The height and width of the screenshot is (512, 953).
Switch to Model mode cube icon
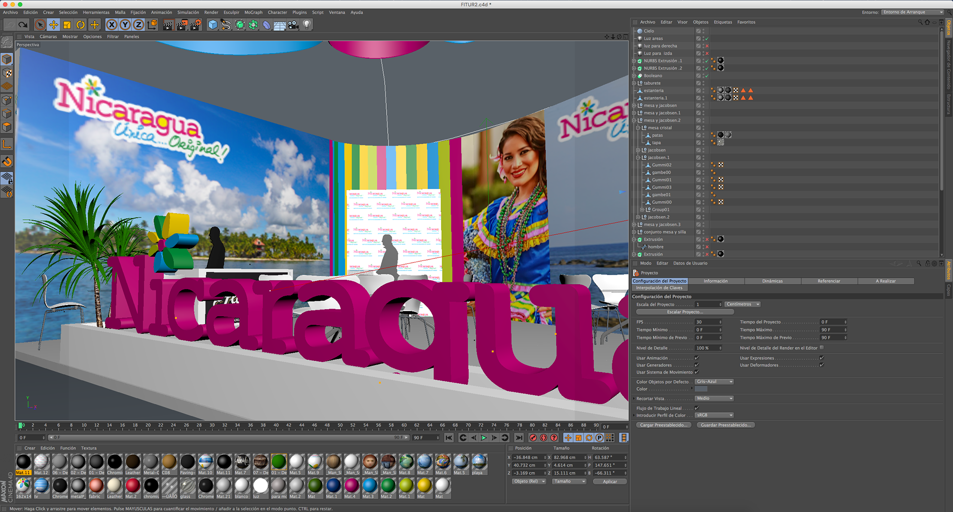tap(7, 59)
